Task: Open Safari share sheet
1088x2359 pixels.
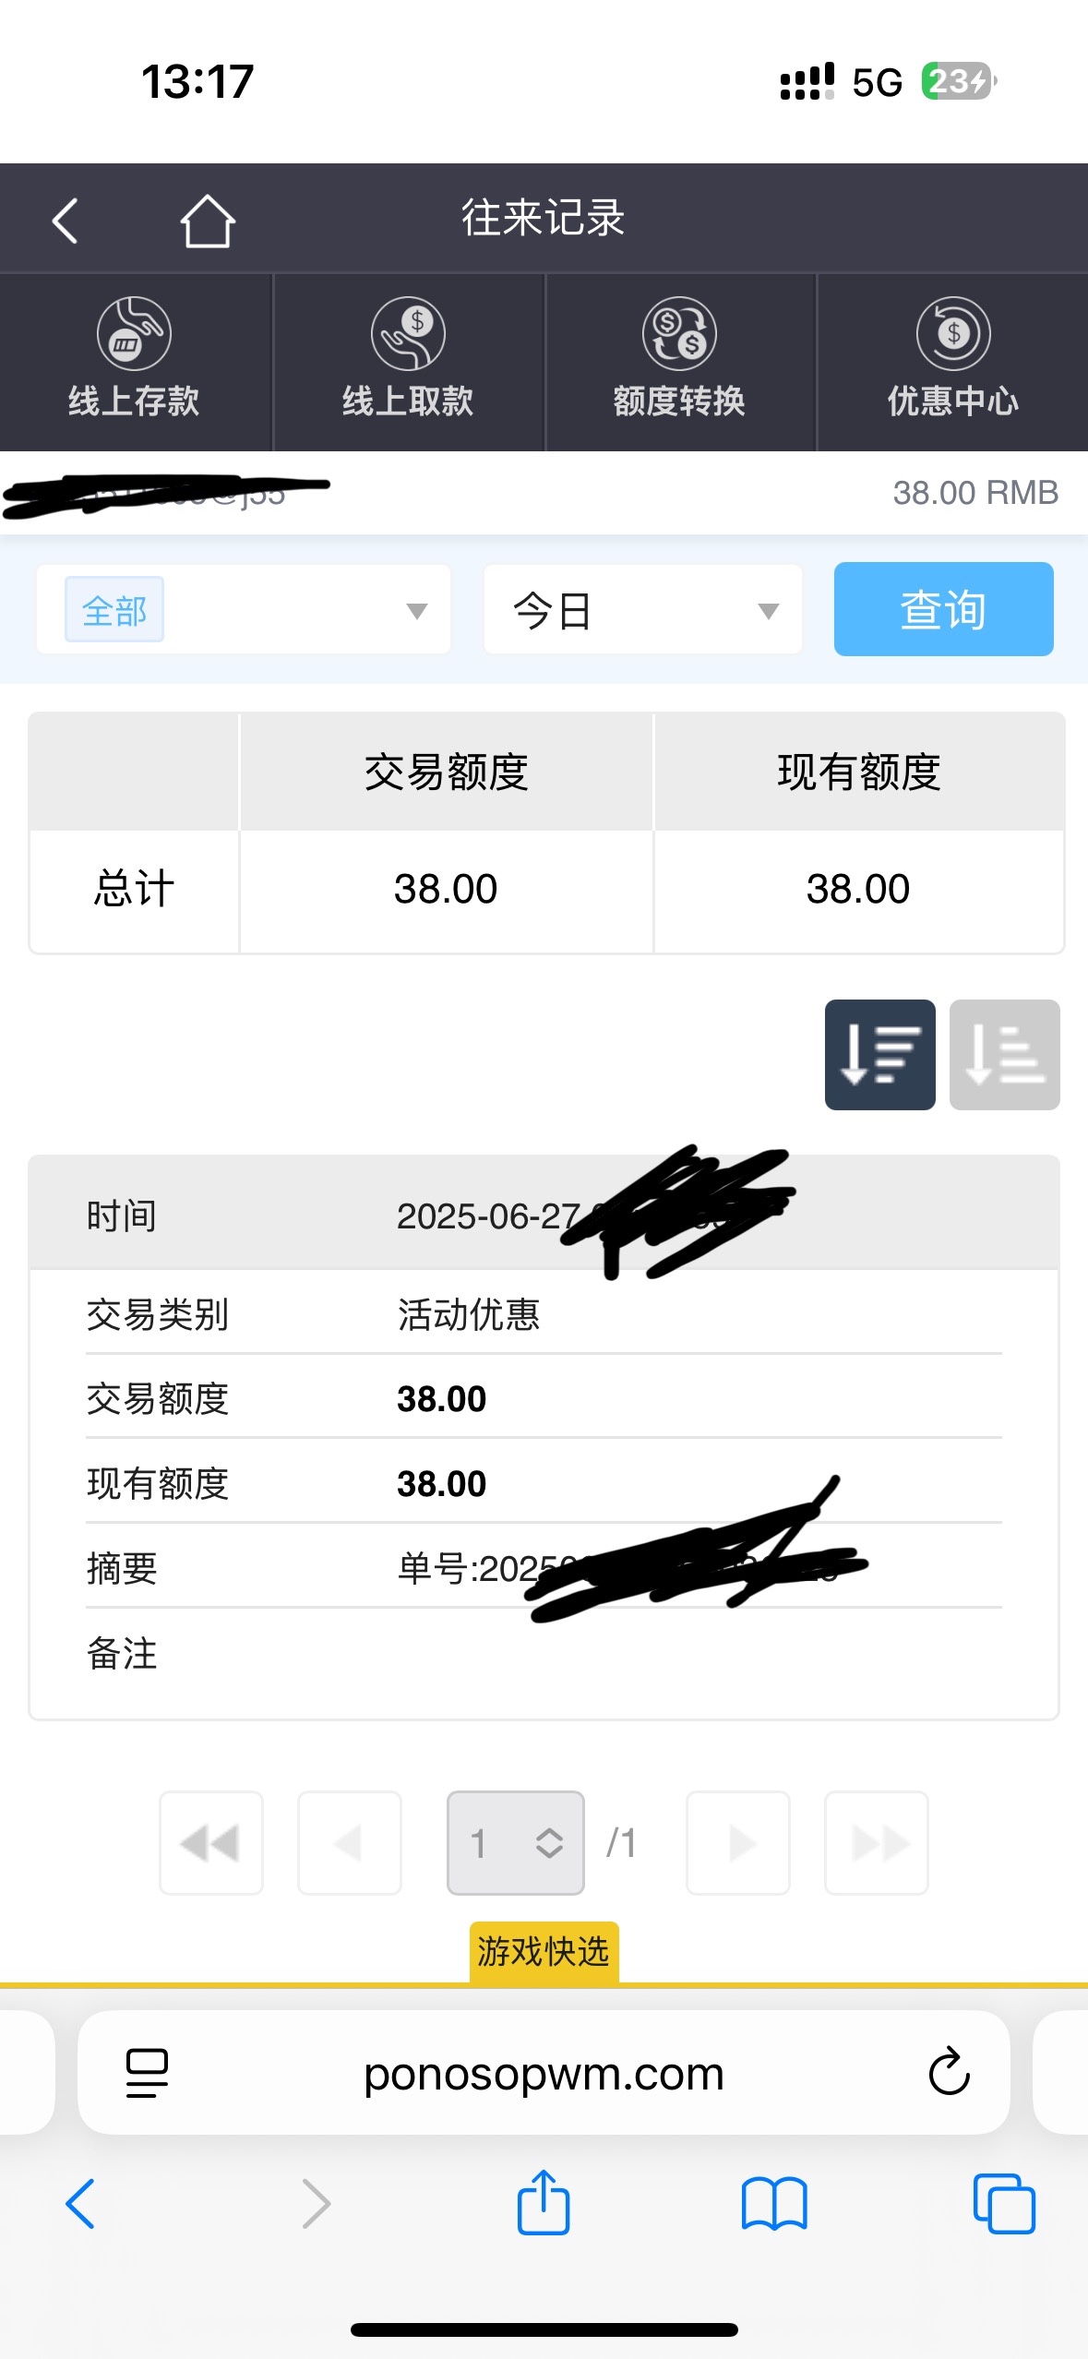Action: [544, 2203]
